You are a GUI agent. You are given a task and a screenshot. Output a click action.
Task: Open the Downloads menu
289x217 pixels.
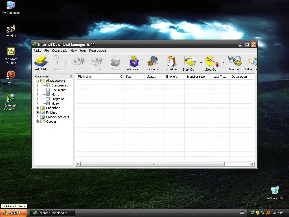pyautogui.click(x=60, y=51)
